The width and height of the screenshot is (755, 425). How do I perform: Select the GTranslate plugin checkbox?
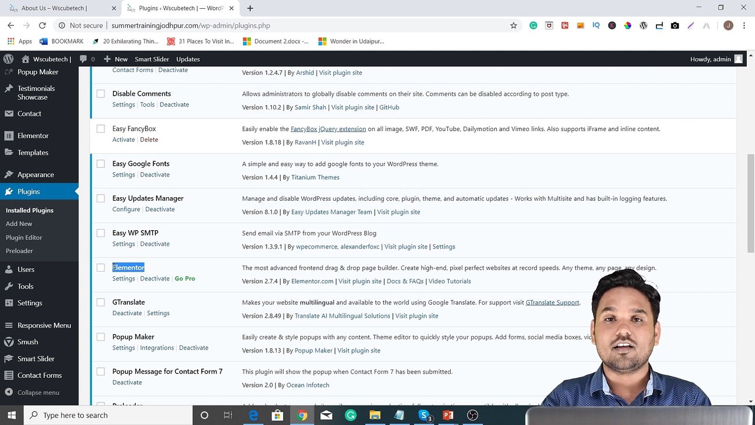(101, 302)
